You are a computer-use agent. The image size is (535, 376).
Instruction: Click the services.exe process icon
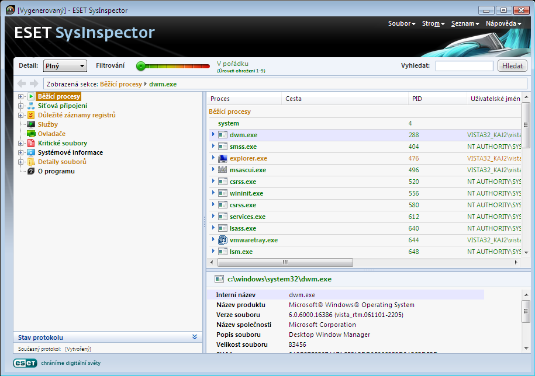pyautogui.click(x=223, y=217)
